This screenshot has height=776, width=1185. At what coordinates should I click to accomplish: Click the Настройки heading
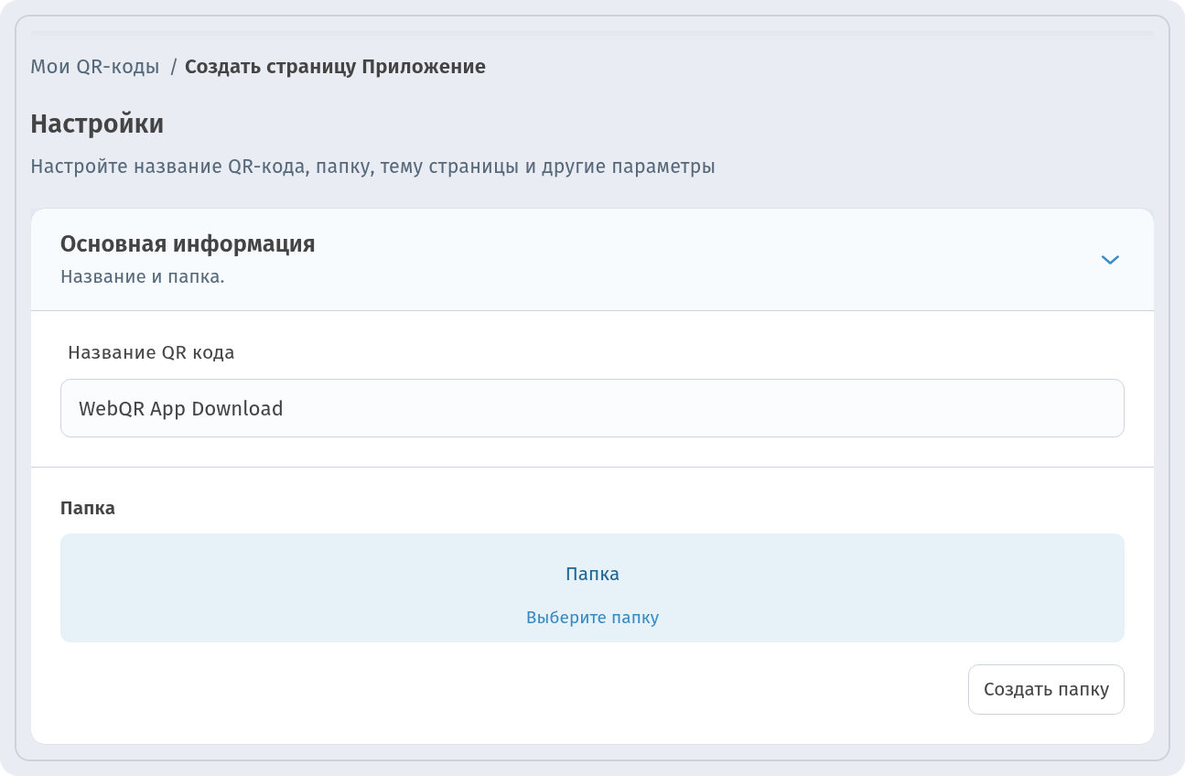(97, 124)
